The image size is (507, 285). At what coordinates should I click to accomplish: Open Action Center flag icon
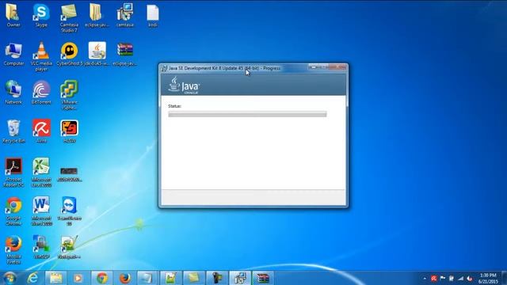pyautogui.click(x=443, y=278)
